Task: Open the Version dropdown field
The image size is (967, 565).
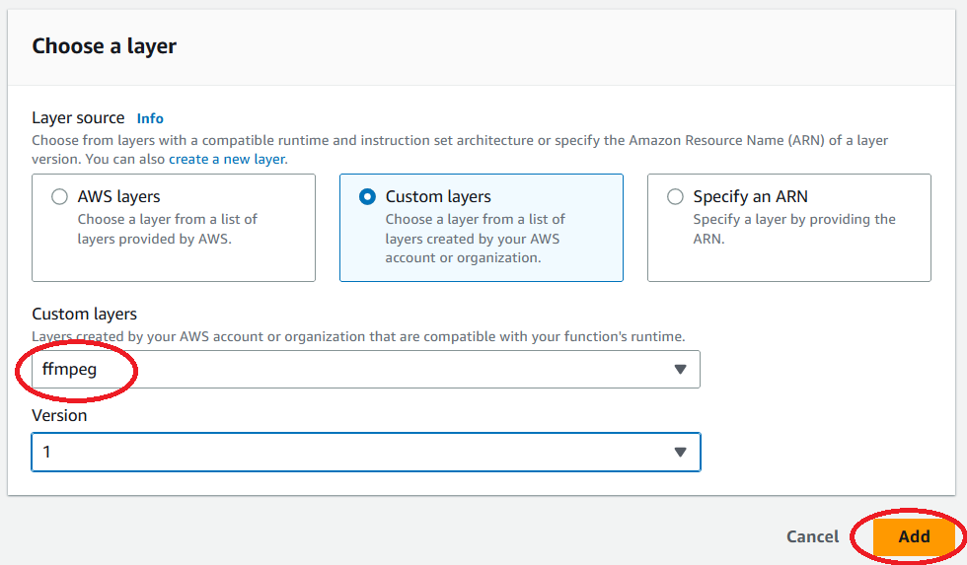Action: [x=365, y=453]
